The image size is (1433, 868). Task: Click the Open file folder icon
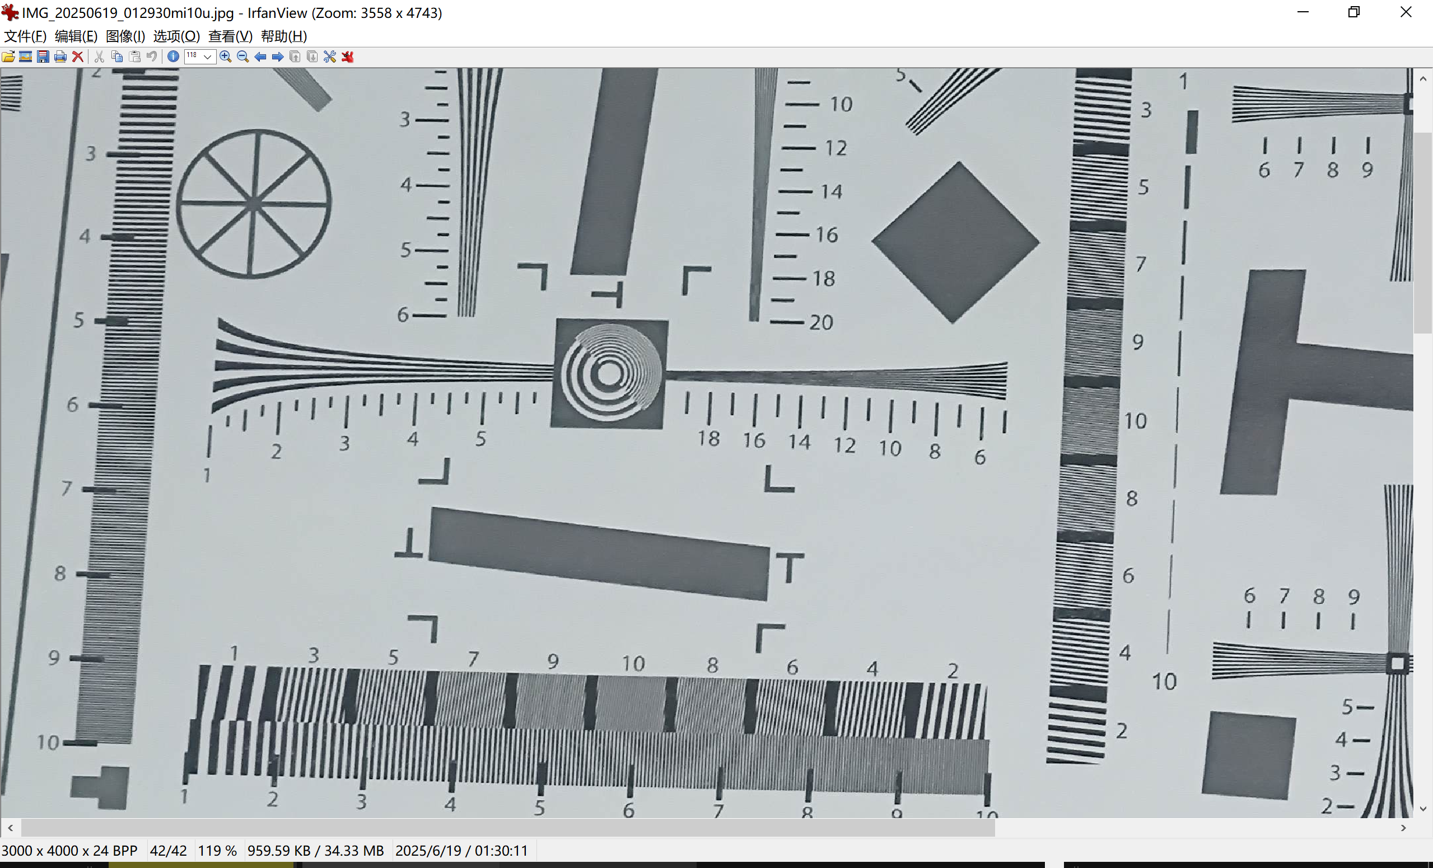click(9, 57)
